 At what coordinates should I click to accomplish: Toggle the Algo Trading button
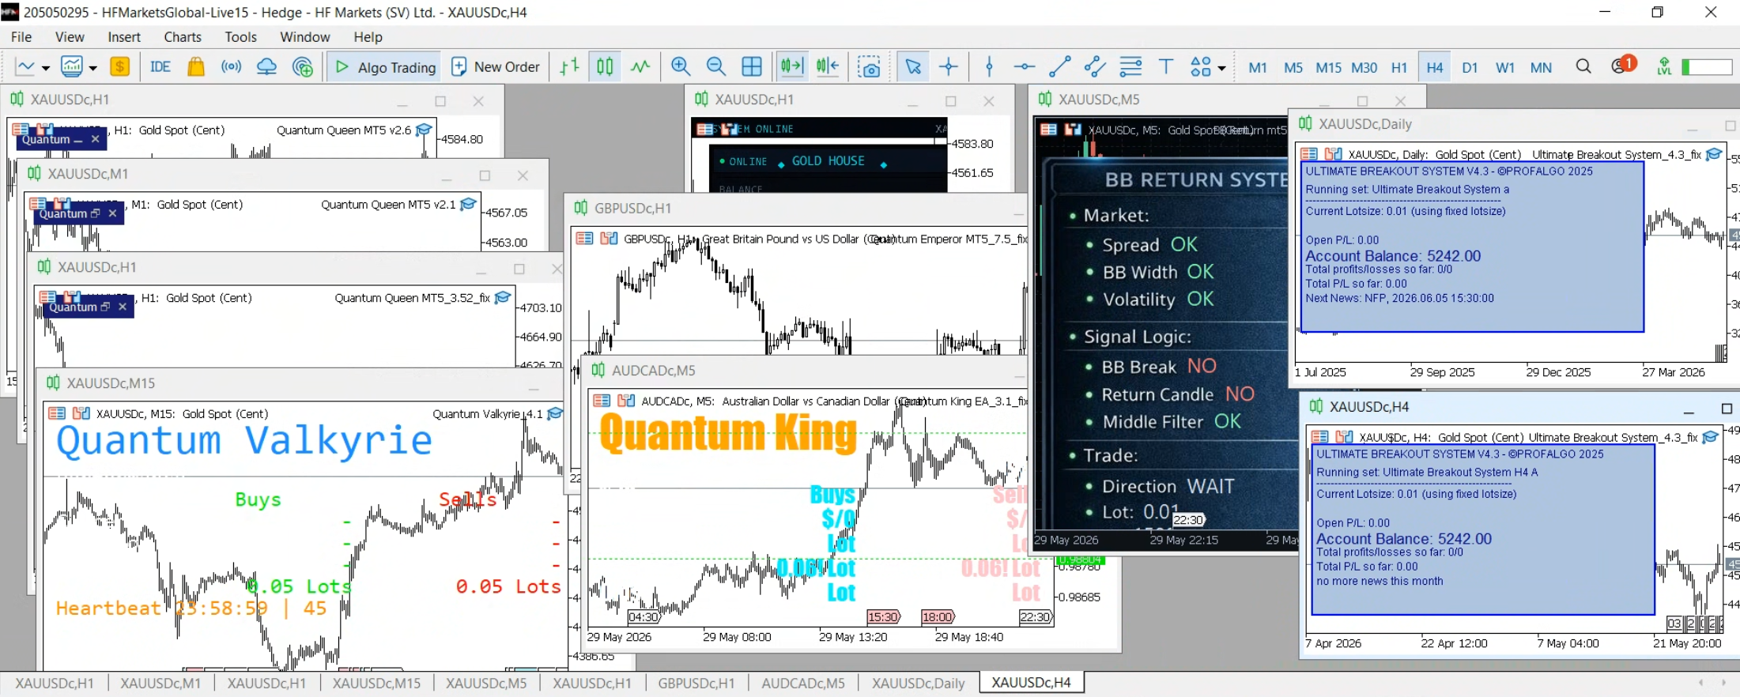(x=385, y=67)
